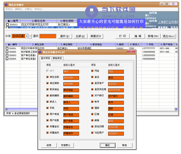
Task: Edit the 开户银行 custom display field
Action: [x=116, y=96]
